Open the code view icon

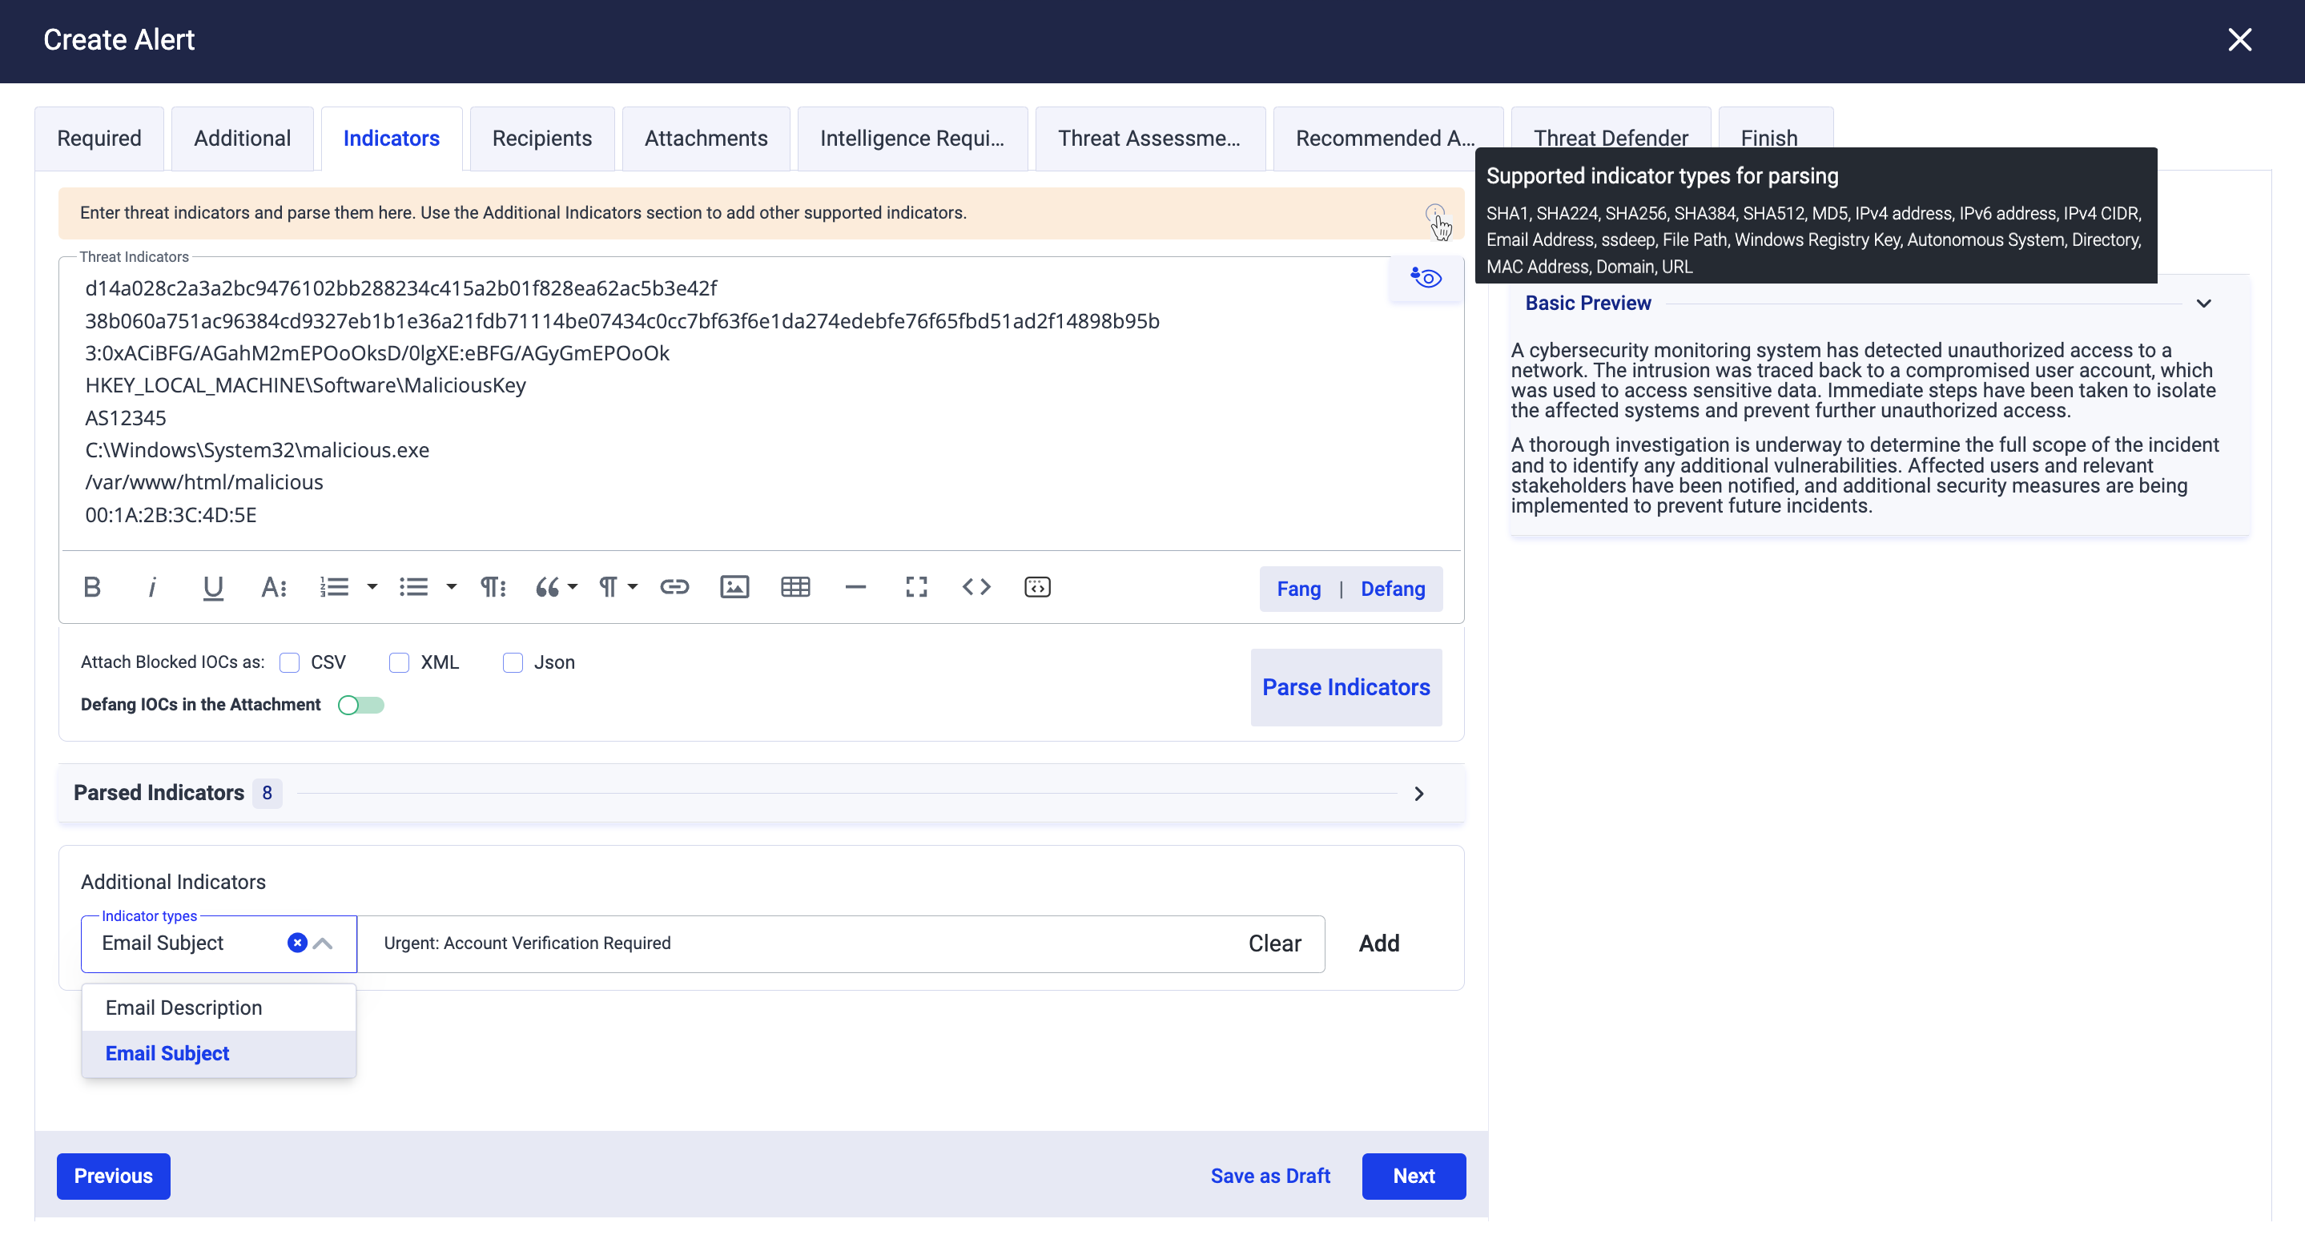point(976,587)
